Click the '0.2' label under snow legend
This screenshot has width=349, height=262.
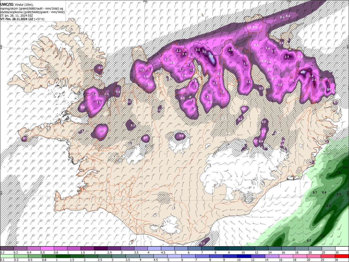2,252
